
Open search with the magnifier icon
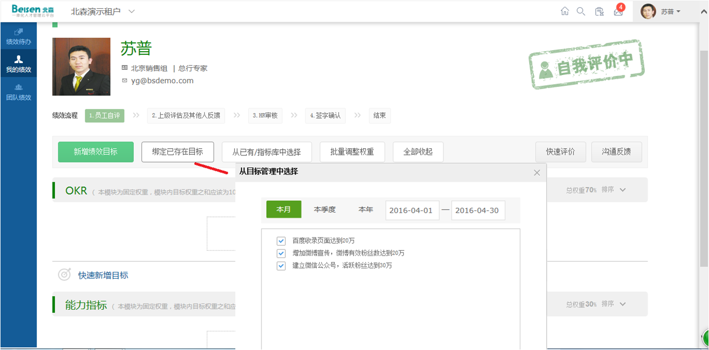point(581,11)
